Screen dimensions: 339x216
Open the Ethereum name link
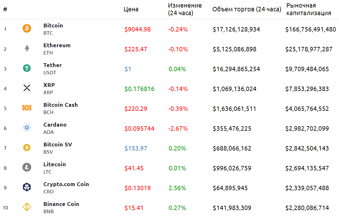(x=57, y=45)
